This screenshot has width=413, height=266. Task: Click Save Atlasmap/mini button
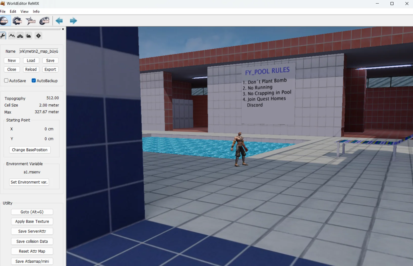click(32, 261)
